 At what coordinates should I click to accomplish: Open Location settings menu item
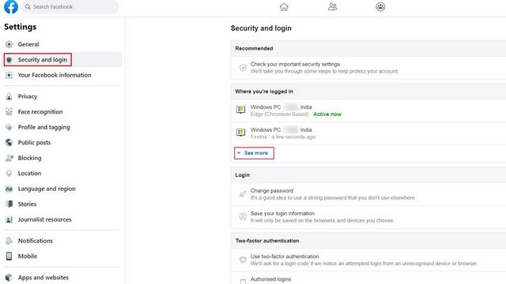[x=62, y=174]
